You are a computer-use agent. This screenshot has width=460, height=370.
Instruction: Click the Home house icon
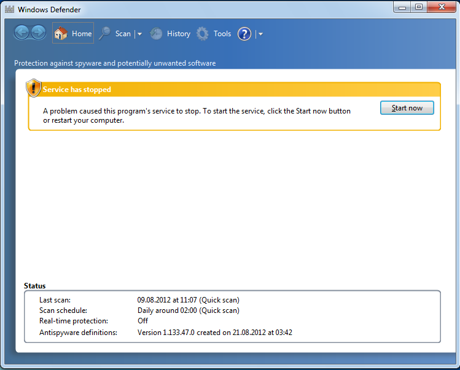pyautogui.click(x=61, y=34)
